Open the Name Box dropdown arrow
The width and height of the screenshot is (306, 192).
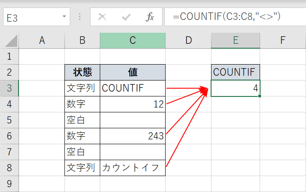pyautogui.click(x=64, y=16)
